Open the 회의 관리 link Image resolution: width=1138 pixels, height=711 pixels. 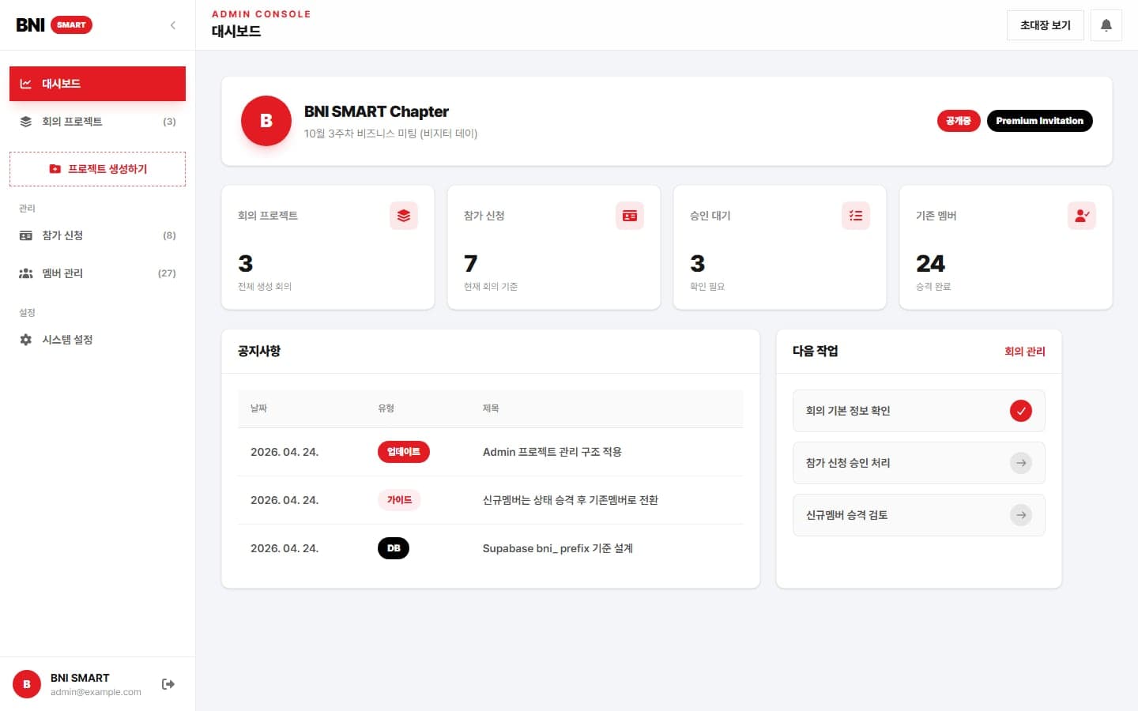1025,352
